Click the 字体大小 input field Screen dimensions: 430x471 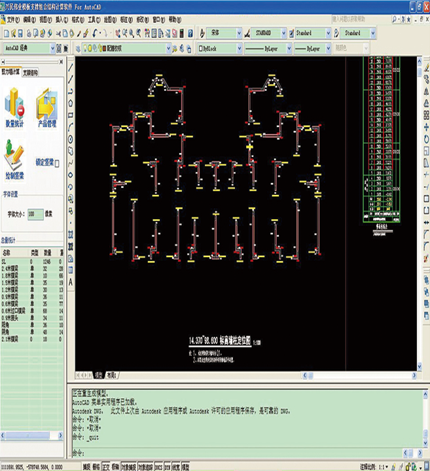(35, 214)
